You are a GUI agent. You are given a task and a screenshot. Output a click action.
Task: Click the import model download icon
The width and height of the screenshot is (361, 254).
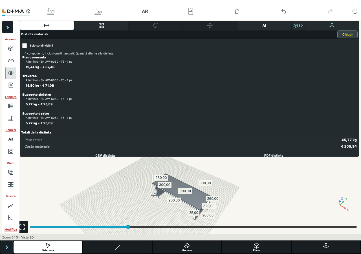[x=51, y=11]
